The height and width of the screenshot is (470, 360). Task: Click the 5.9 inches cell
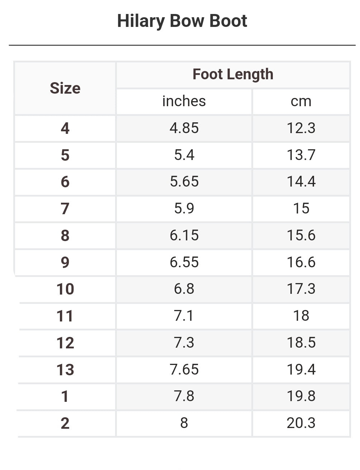pyautogui.click(x=184, y=208)
